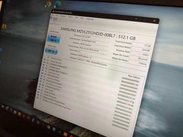Click the 37 °C temperature button

[x=51, y=51]
